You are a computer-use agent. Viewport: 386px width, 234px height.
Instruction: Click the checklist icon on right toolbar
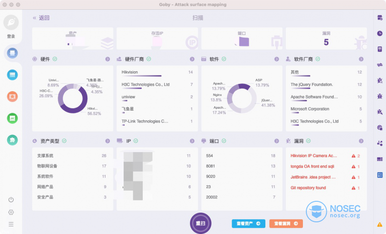[380, 175]
